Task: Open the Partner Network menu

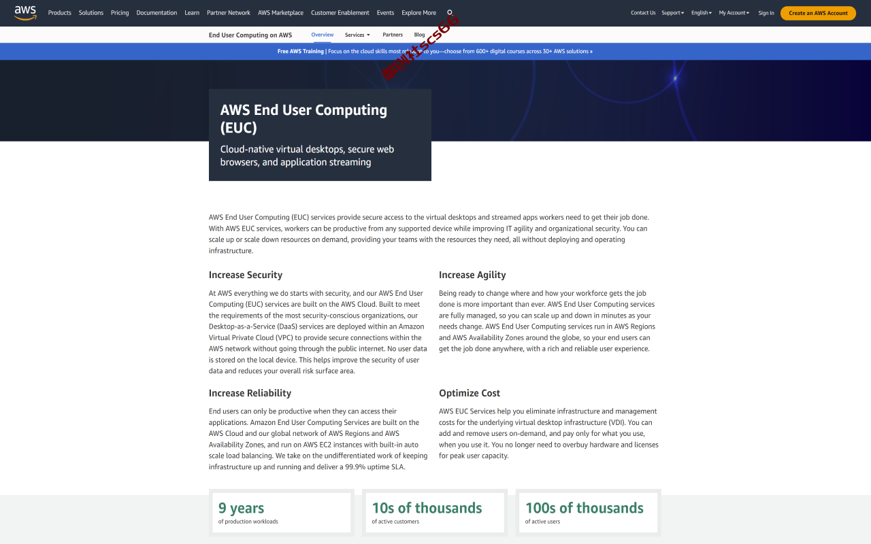Action: (229, 13)
